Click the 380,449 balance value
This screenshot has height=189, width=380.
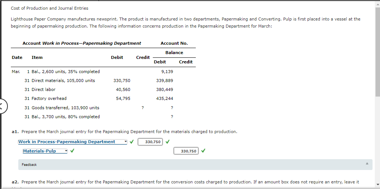click(165, 89)
